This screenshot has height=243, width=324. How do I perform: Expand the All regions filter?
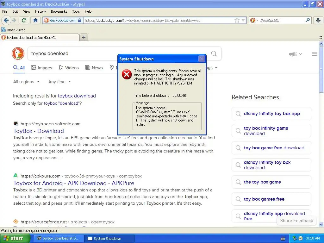pos(26,82)
